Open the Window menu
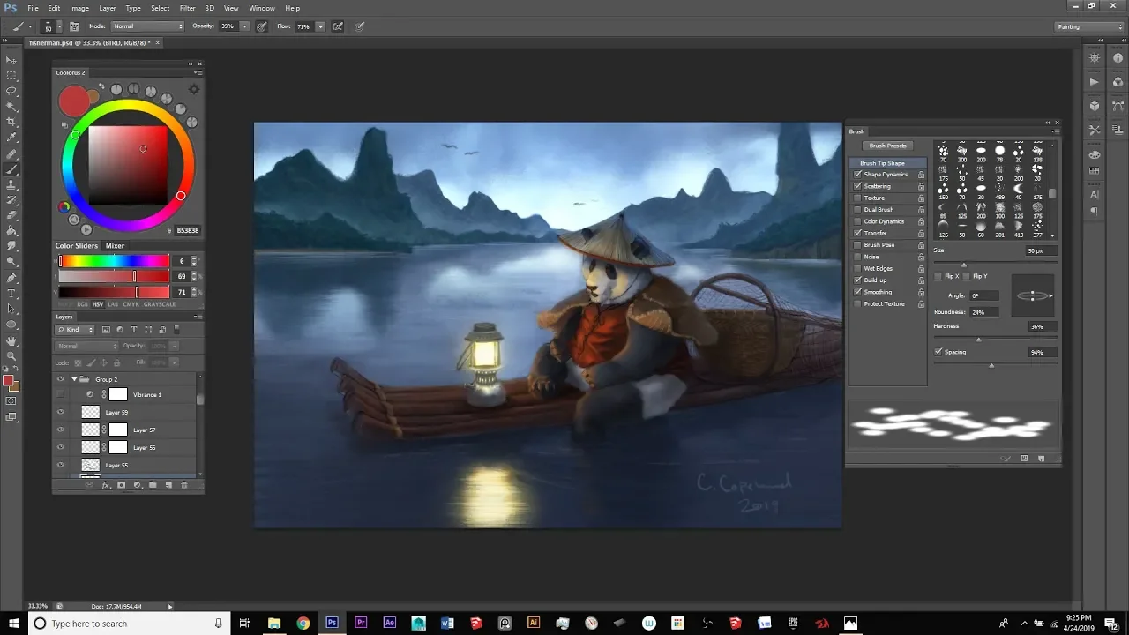 [262, 8]
